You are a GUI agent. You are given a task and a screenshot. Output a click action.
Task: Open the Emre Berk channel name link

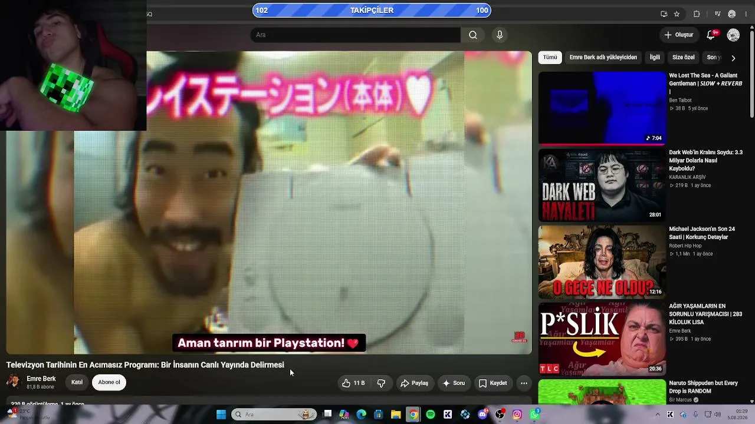tap(41, 379)
